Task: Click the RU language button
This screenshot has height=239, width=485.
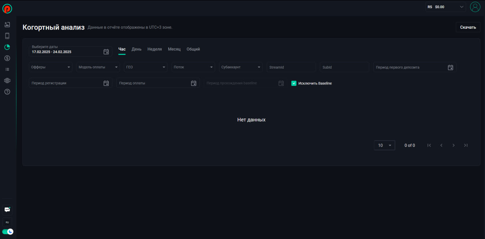Action: click(x=7, y=222)
